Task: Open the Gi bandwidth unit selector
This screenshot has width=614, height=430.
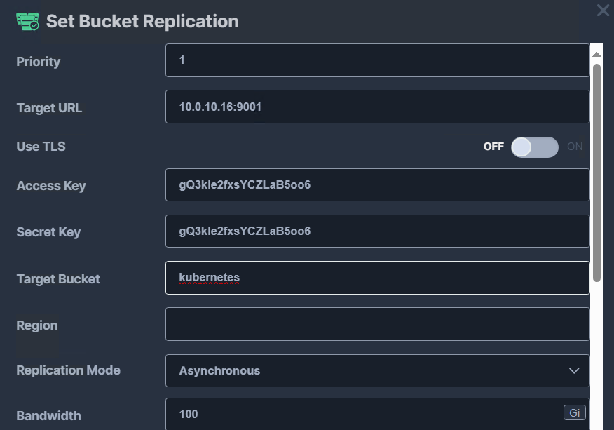Action: 574,413
